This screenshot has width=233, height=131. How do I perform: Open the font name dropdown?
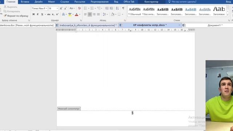[x=47, y=8]
